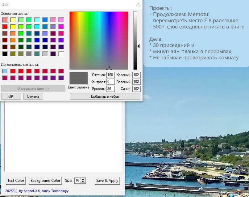This screenshot has height=197, width=249.
Task: Click the Синий value field
Action: [136, 89]
